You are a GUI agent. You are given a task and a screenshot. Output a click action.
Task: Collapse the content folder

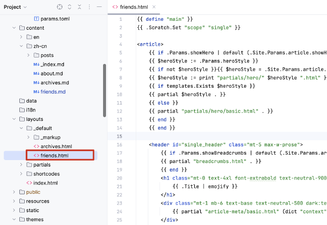coord(14,28)
